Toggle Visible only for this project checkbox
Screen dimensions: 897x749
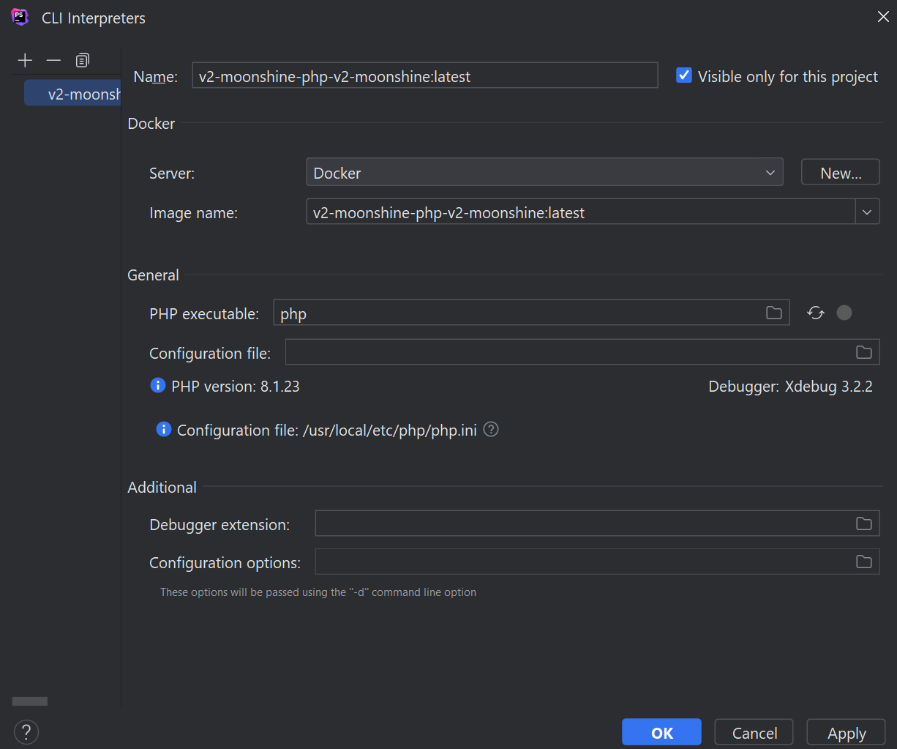coord(683,75)
